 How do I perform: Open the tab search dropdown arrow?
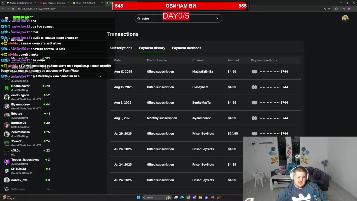tap(3, 3)
